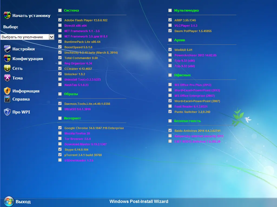The height and width of the screenshot is (207, 277).
Task: Open the Конфигурация menu label
Action: click(x=28, y=58)
